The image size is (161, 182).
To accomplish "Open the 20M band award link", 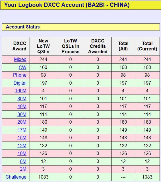I will [x=22, y=122].
